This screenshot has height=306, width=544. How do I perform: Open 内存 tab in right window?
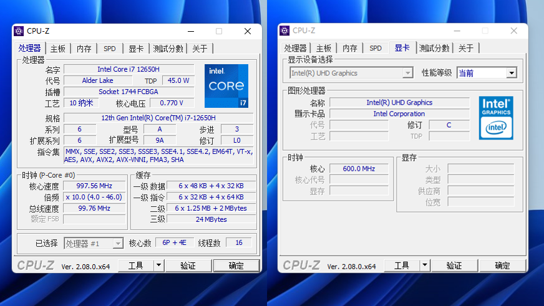pos(350,48)
